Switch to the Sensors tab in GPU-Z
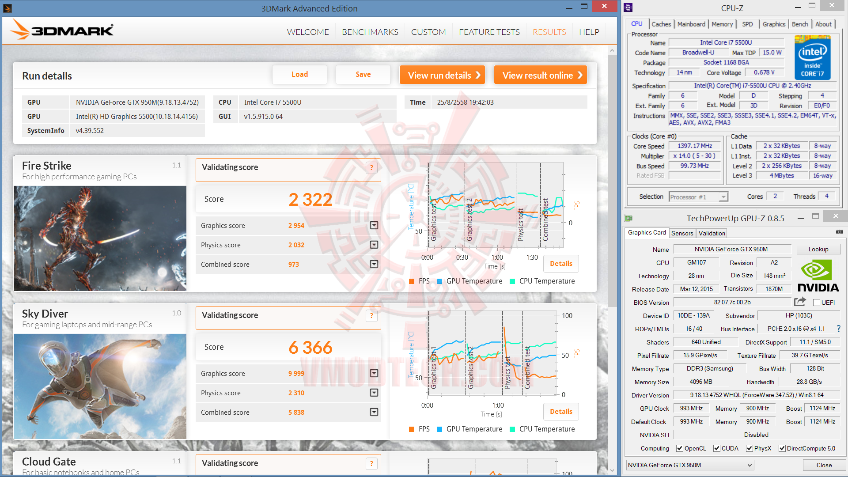The image size is (848, 477). point(682,233)
